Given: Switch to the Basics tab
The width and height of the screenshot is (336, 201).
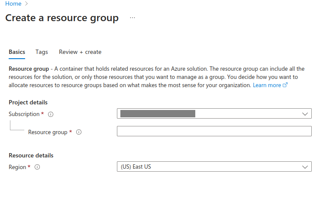Looking at the screenshot, I should [x=17, y=52].
